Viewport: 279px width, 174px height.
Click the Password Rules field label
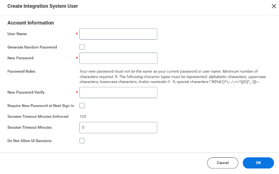(x=22, y=71)
